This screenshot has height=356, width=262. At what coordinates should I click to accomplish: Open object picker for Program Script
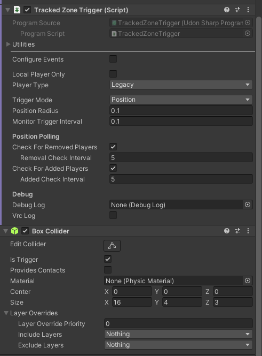tap(248, 33)
